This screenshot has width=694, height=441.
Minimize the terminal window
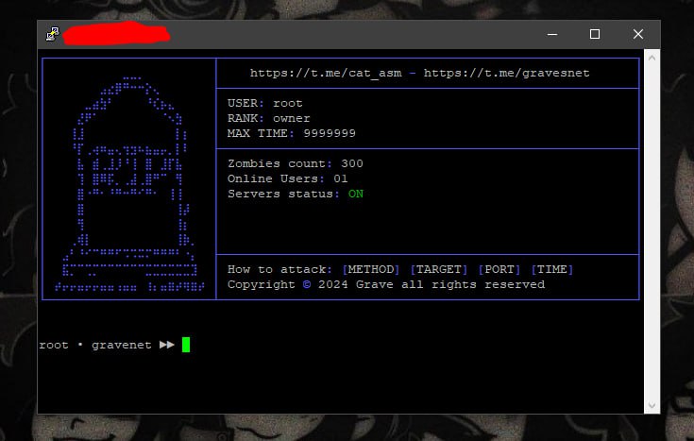pos(551,34)
